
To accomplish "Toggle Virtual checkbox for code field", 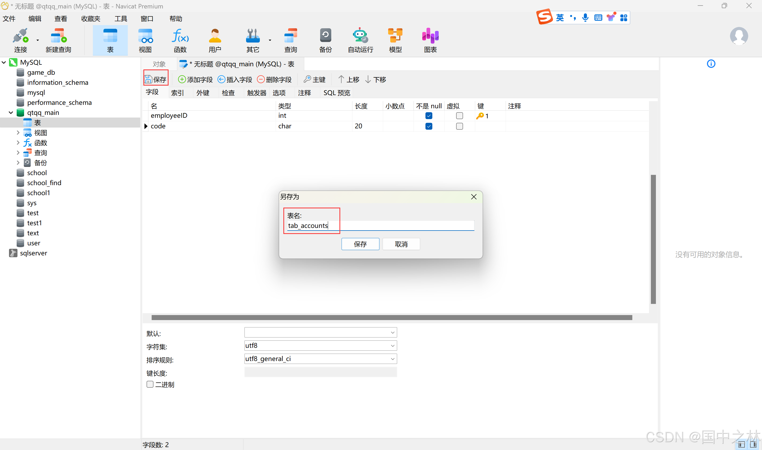I will pos(460,126).
